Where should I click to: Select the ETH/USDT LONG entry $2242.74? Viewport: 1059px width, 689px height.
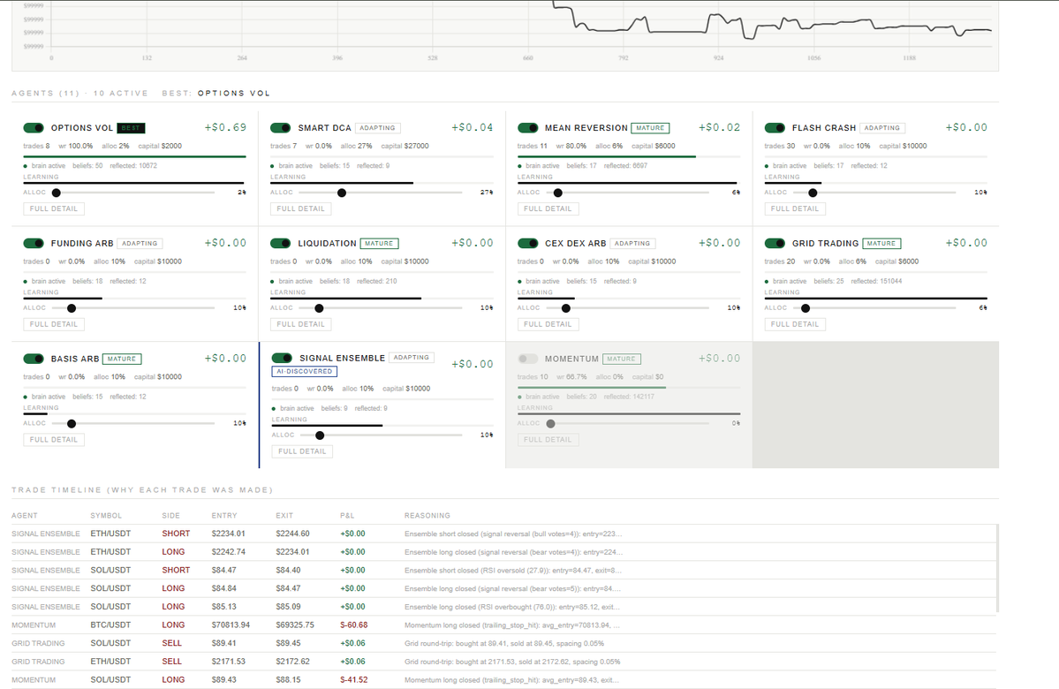(x=228, y=552)
